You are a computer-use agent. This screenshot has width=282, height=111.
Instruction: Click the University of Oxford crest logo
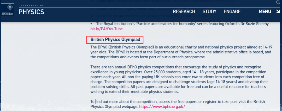coord(8,10)
